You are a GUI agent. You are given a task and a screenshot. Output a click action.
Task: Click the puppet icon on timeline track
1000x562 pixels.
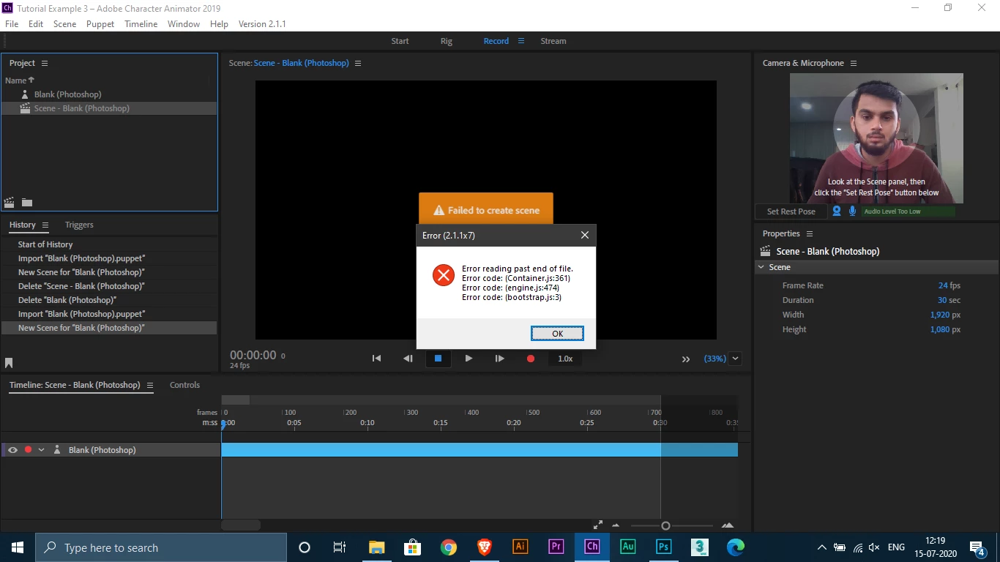coord(57,450)
